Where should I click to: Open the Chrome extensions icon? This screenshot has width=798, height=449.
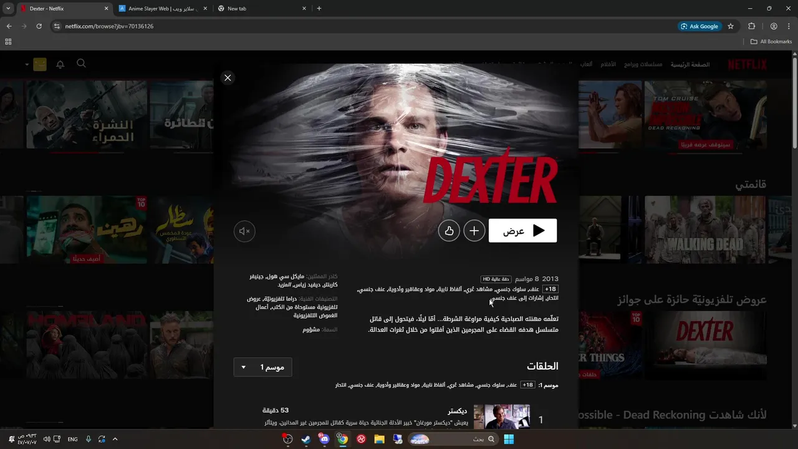point(751,26)
